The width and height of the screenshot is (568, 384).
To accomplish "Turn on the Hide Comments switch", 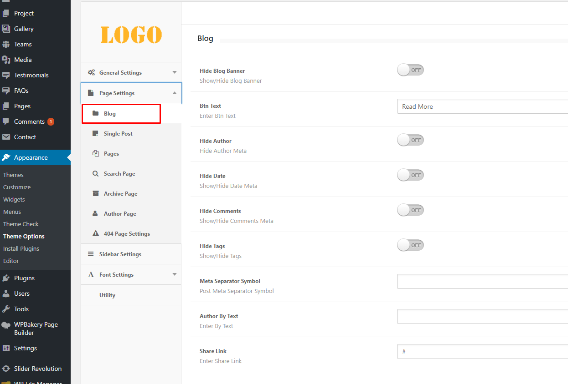I will 410,210.
